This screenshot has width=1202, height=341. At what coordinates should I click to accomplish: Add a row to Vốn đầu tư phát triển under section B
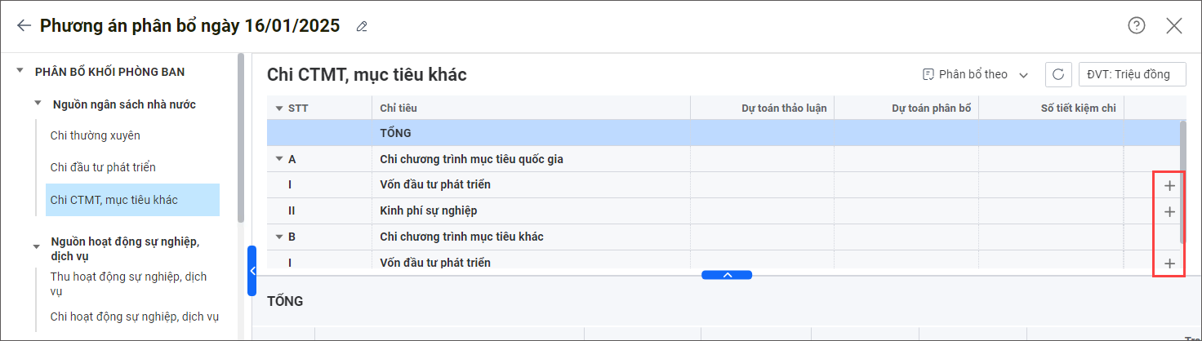coord(1169,263)
